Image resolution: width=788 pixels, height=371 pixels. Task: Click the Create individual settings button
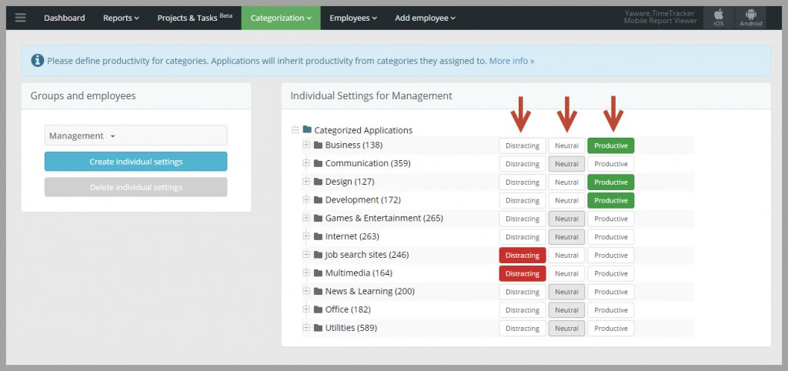135,162
